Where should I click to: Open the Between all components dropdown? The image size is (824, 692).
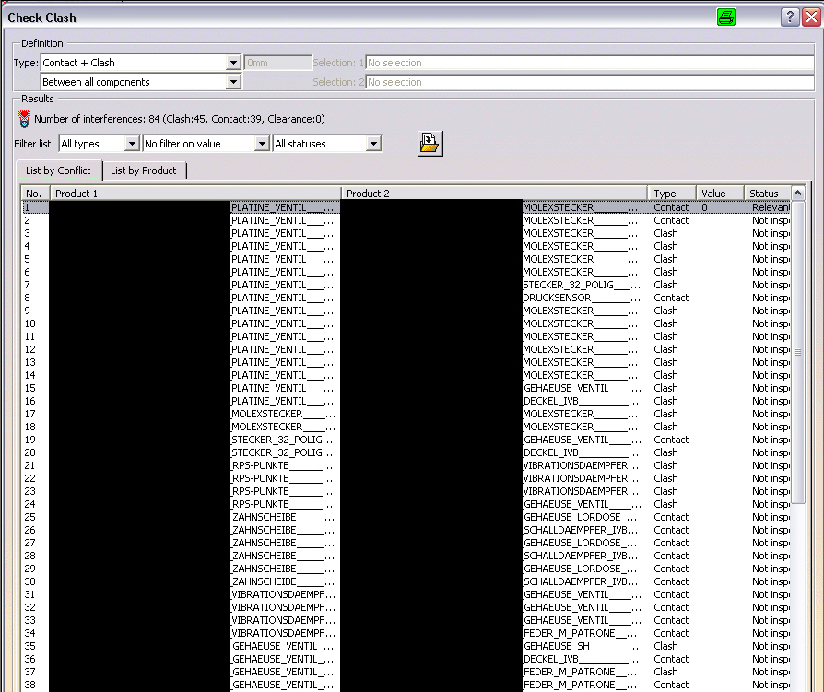tap(233, 82)
